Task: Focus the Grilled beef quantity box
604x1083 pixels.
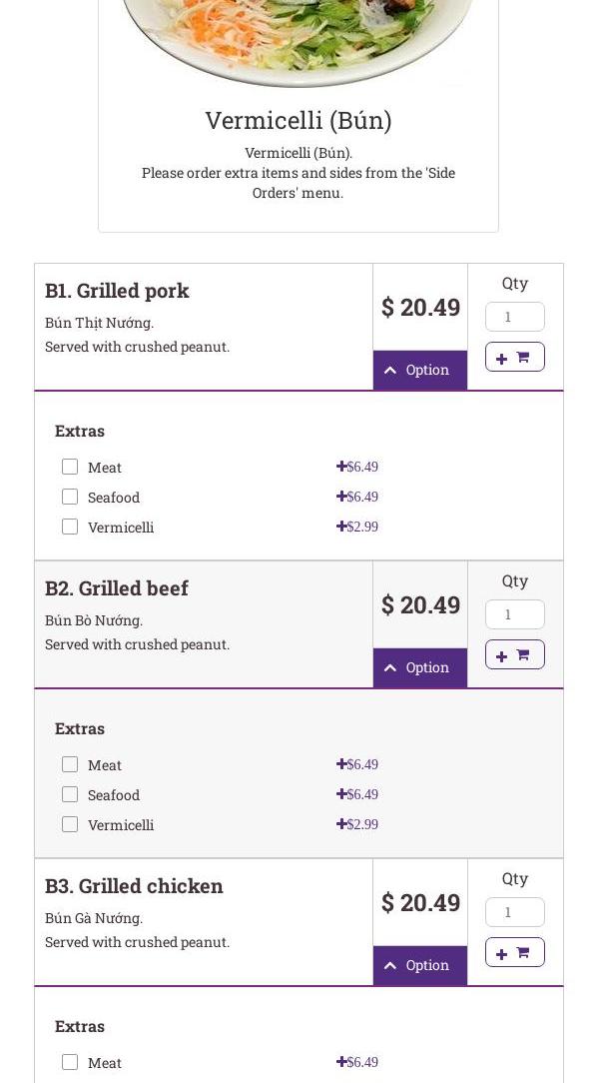Action: coord(514,614)
